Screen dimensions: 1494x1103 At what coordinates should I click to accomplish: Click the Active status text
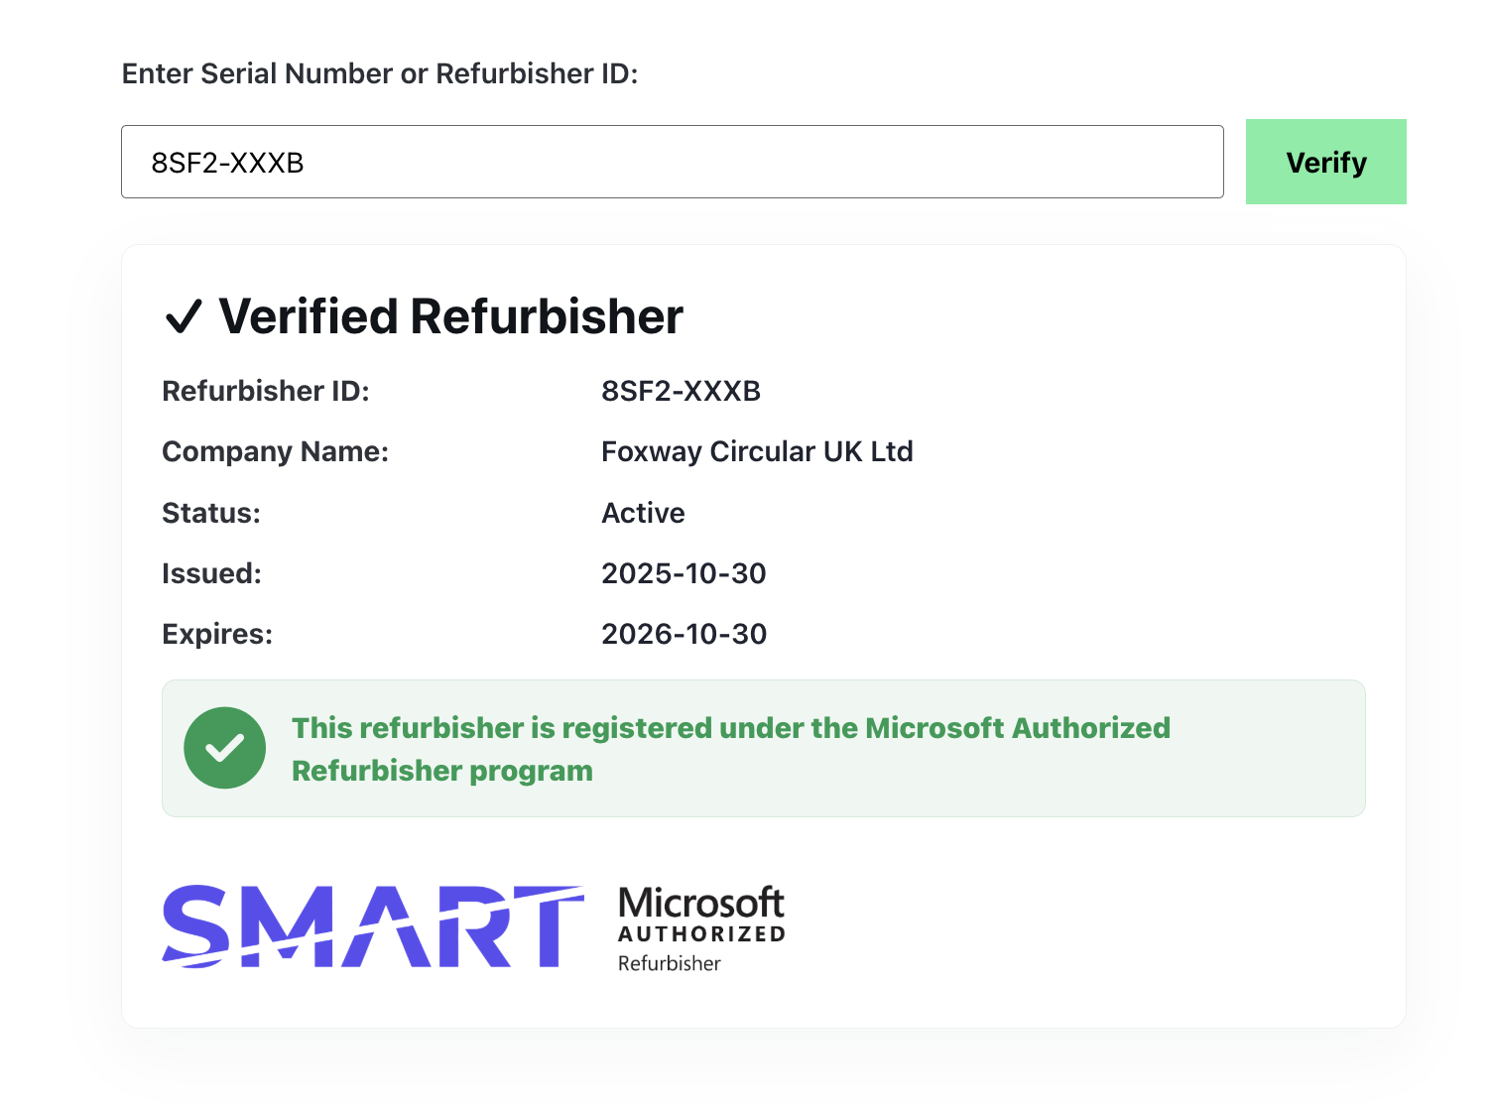pyautogui.click(x=643, y=513)
